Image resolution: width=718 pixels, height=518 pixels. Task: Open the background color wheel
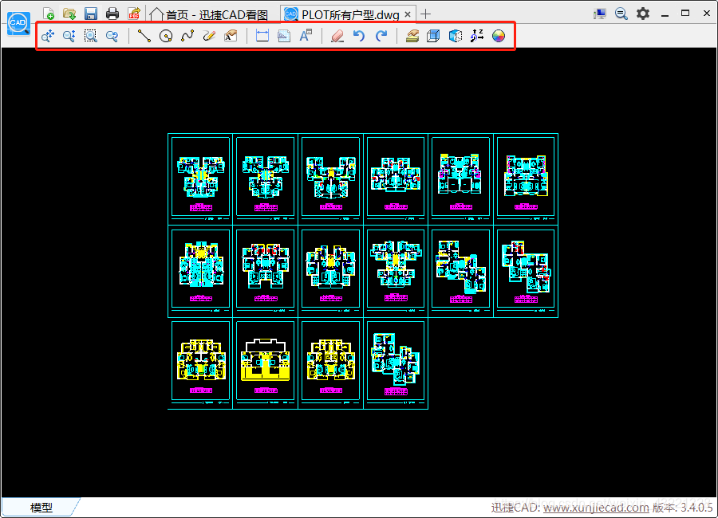coord(498,36)
